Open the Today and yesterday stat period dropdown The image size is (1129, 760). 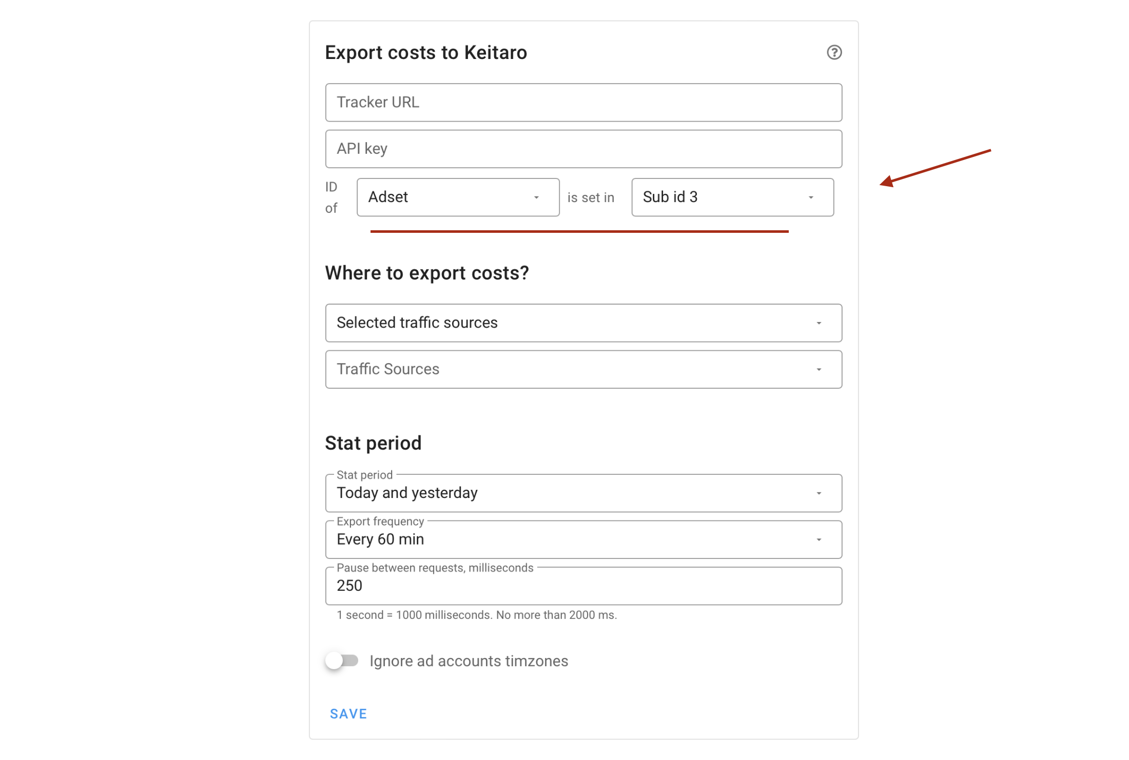click(583, 493)
